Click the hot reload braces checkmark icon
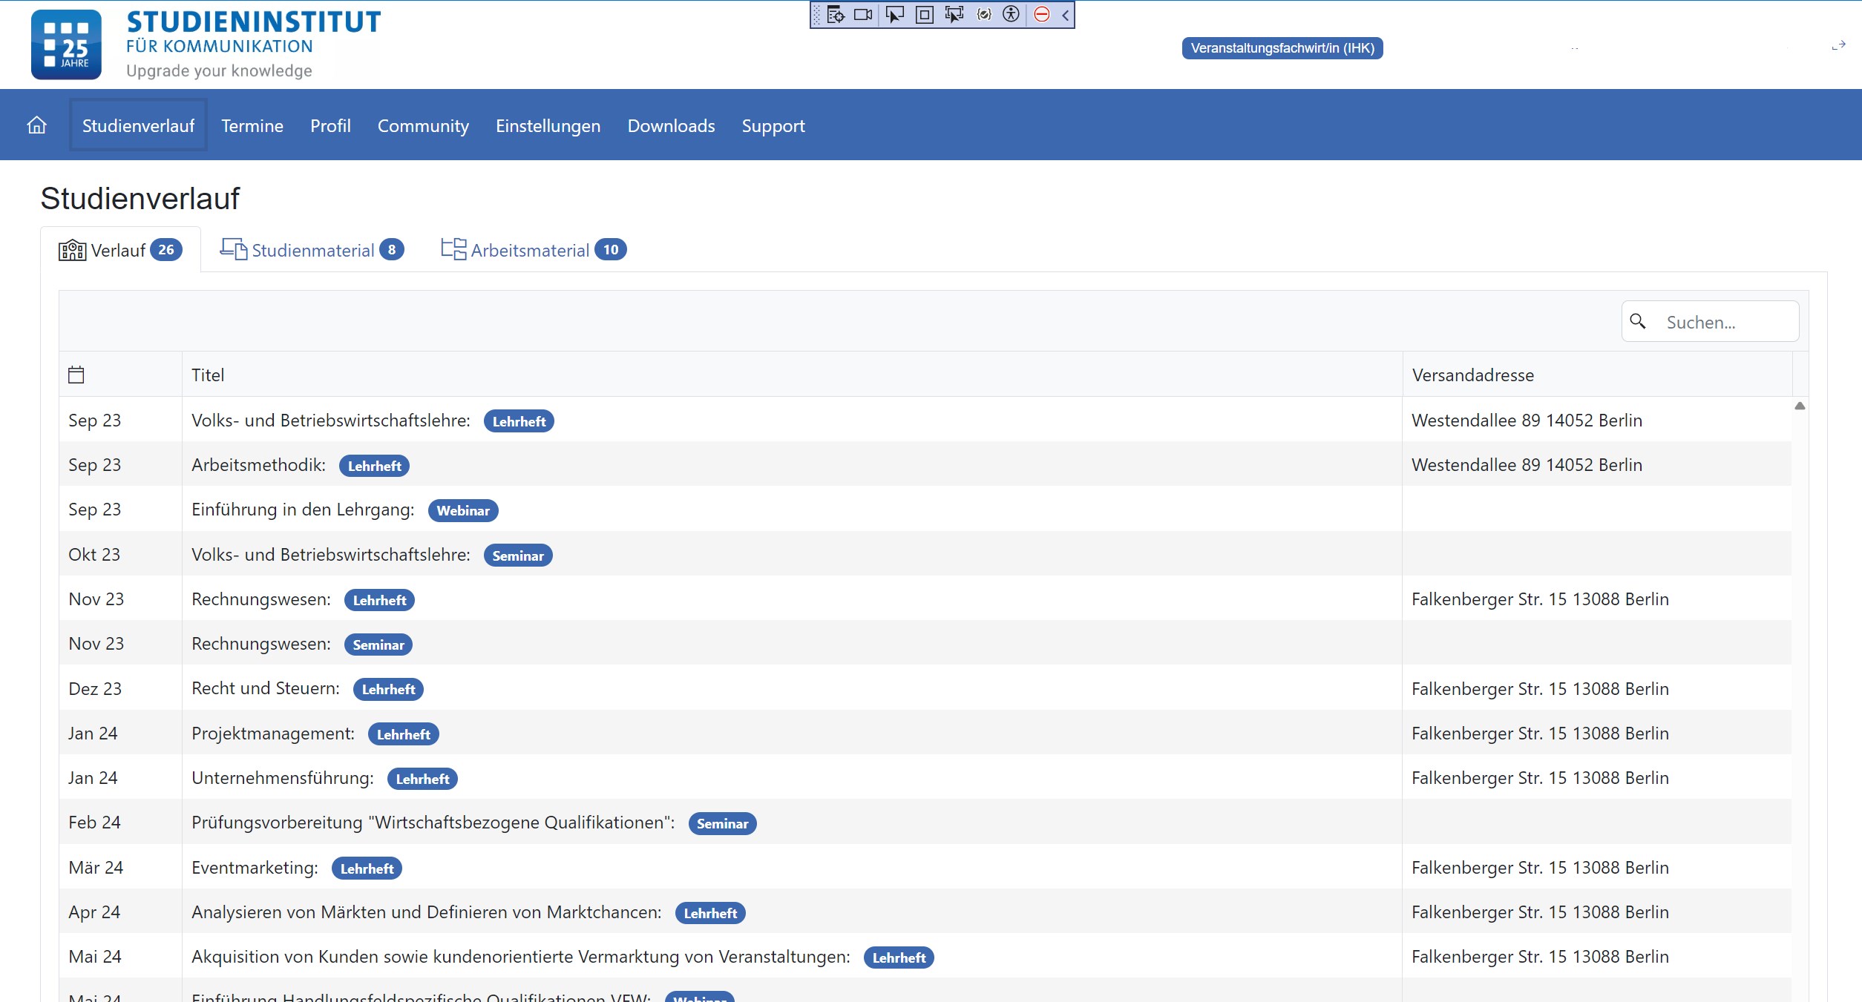Screen dimensions: 1862x1002 click(984, 14)
